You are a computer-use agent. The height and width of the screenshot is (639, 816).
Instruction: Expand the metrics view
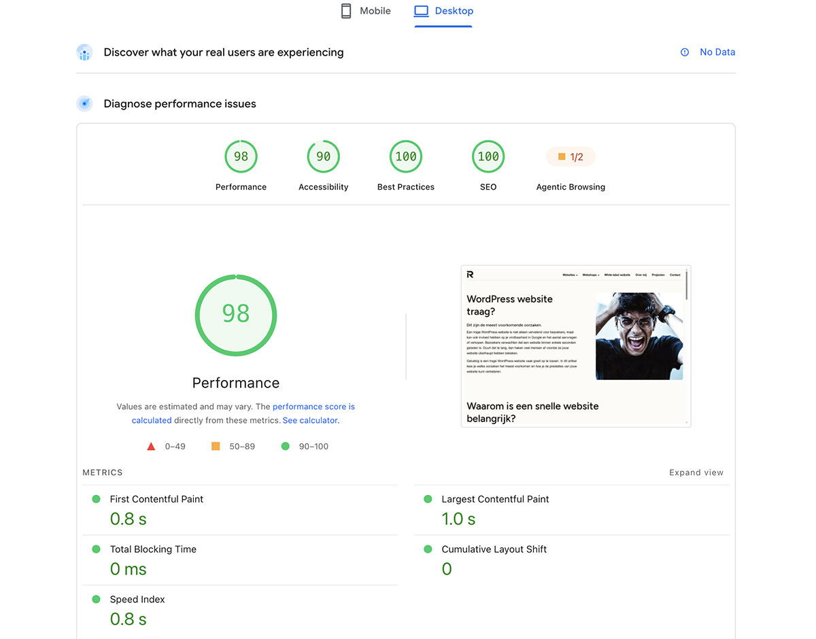(696, 472)
